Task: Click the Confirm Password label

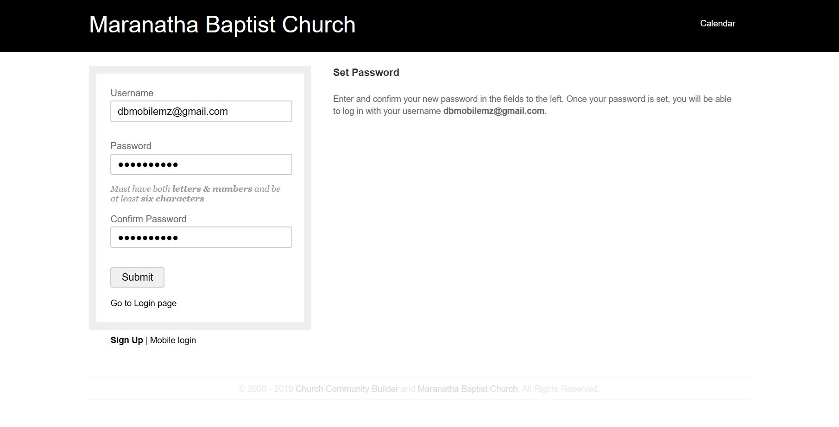Action: tap(148, 219)
